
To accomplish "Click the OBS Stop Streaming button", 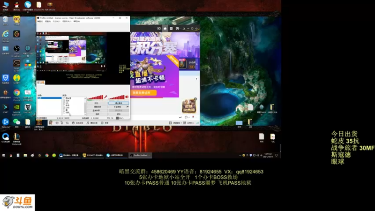I will pyautogui.click(x=119, y=103).
